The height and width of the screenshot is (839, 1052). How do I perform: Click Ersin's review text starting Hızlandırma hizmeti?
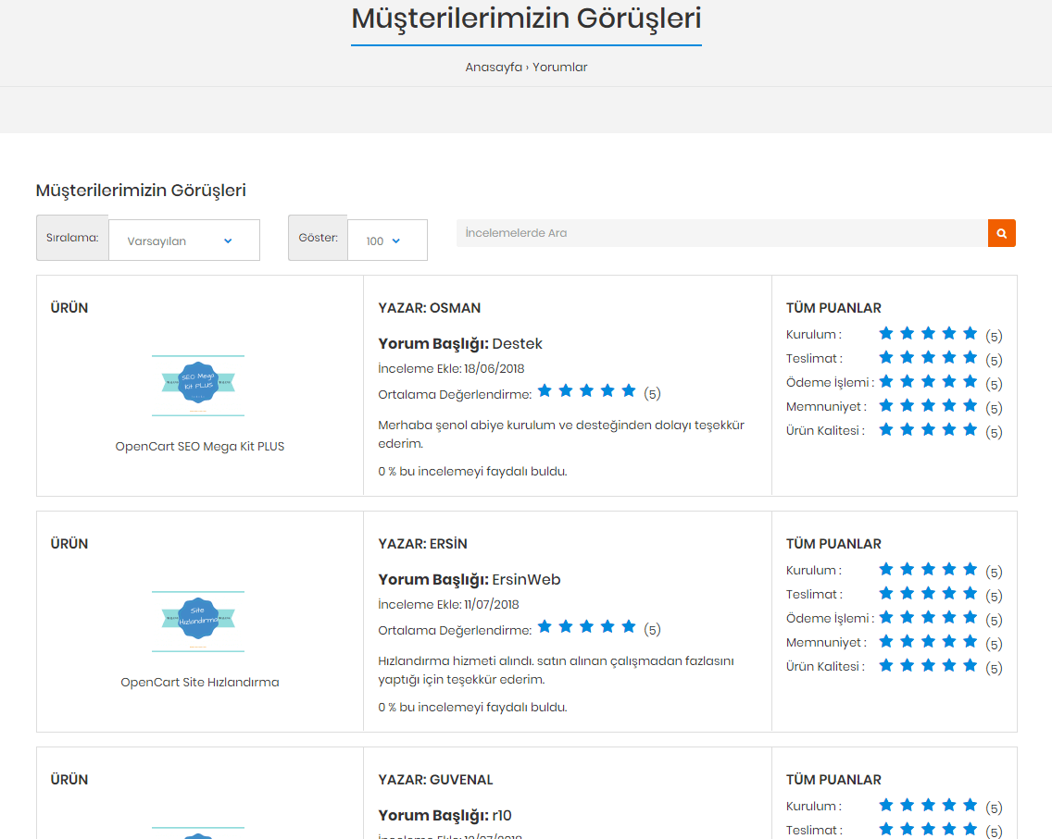(x=556, y=670)
